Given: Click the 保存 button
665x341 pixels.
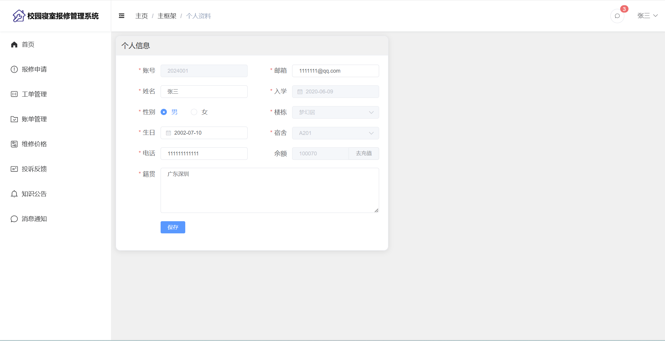Looking at the screenshot, I should pyautogui.click(x=173, y=227).
